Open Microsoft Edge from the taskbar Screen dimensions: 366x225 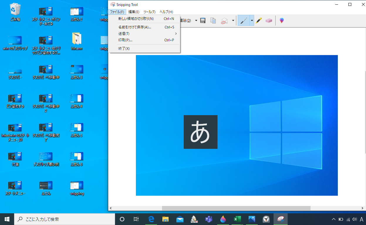(x=151, y=219)
